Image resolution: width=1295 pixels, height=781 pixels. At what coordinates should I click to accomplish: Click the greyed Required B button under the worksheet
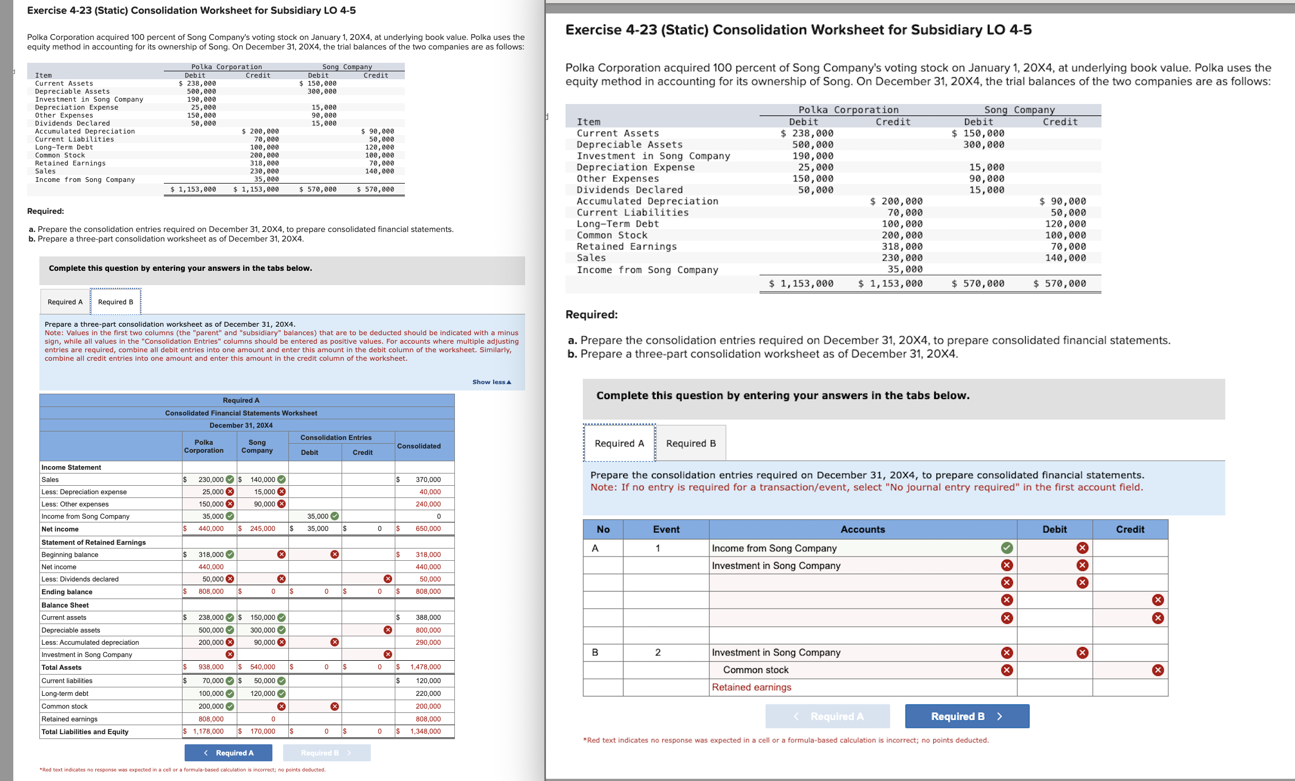pyautogui.click(x=327, y=753)
